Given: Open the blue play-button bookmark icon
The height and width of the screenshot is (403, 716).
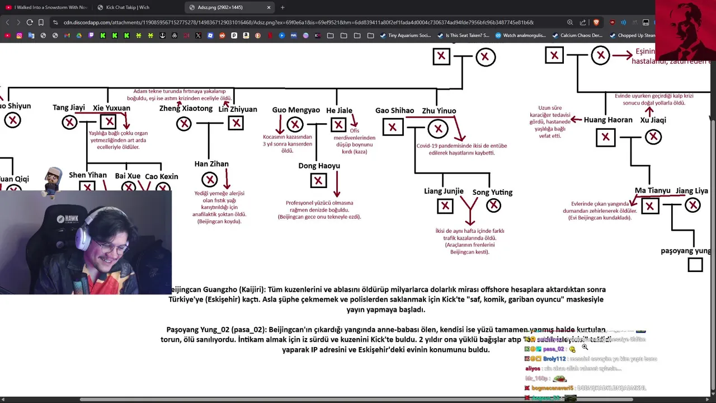Looking at the screenshot, I should (x=282, y=35).
